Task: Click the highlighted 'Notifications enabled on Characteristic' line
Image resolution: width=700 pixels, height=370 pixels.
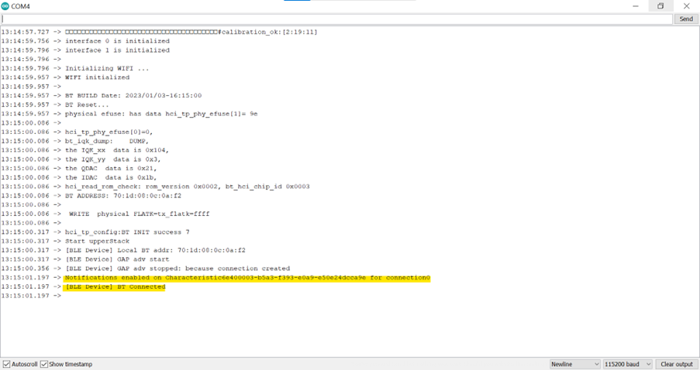Action: point(247,277)
